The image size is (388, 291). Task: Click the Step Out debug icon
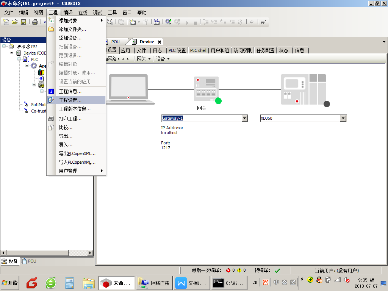(x=223, y=22)
